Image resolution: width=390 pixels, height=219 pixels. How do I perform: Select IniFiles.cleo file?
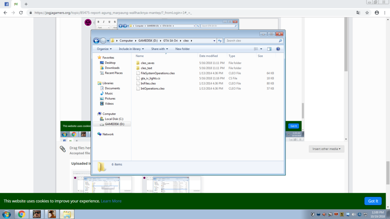[148, 83]
